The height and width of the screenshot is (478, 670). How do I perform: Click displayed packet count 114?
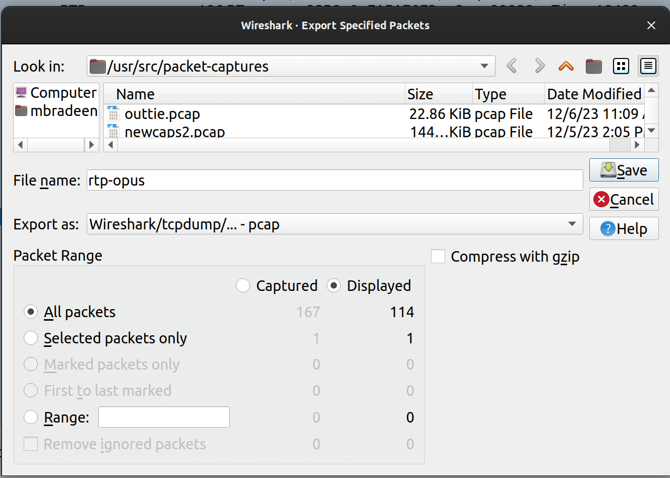(402, 312)
